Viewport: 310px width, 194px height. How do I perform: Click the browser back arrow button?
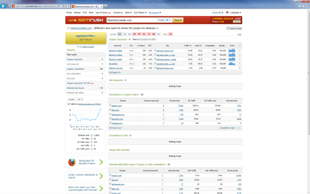point(3,6)
